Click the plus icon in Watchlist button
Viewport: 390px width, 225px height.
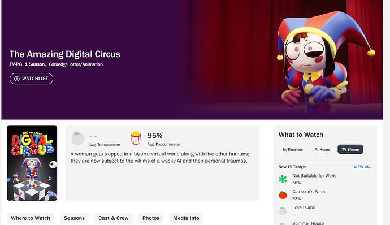tap(17, 79)
